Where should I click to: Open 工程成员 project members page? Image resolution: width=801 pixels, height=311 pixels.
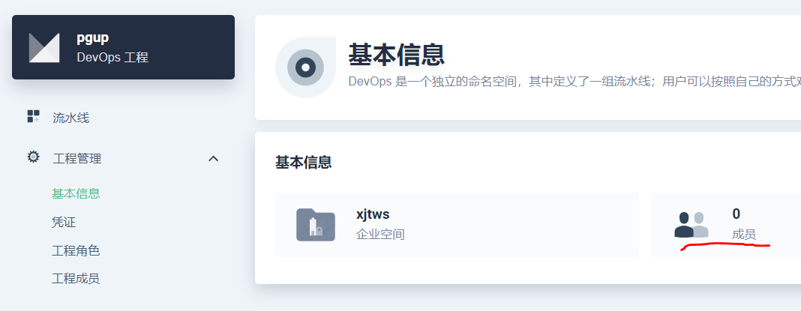coord(76,278)
